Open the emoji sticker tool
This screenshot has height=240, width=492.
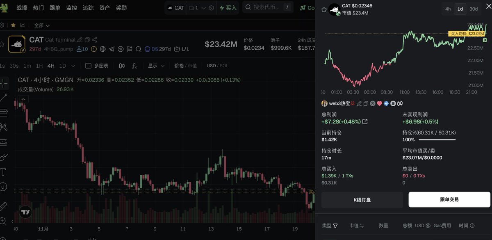[3, 187]
